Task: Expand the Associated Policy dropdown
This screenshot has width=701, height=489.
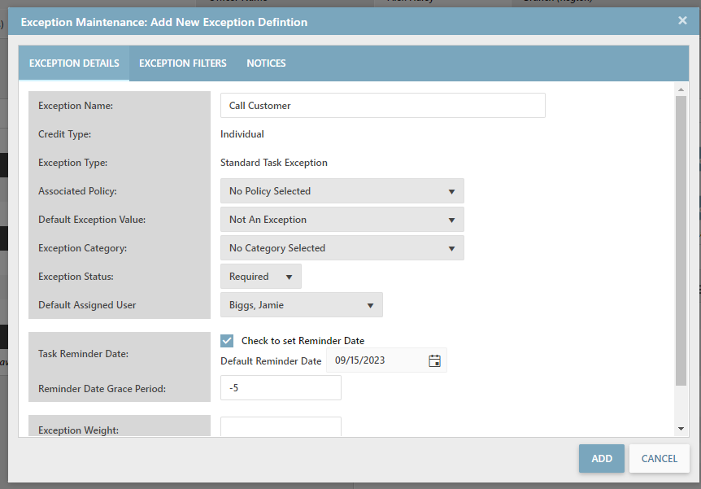Action: pos(342,191)
